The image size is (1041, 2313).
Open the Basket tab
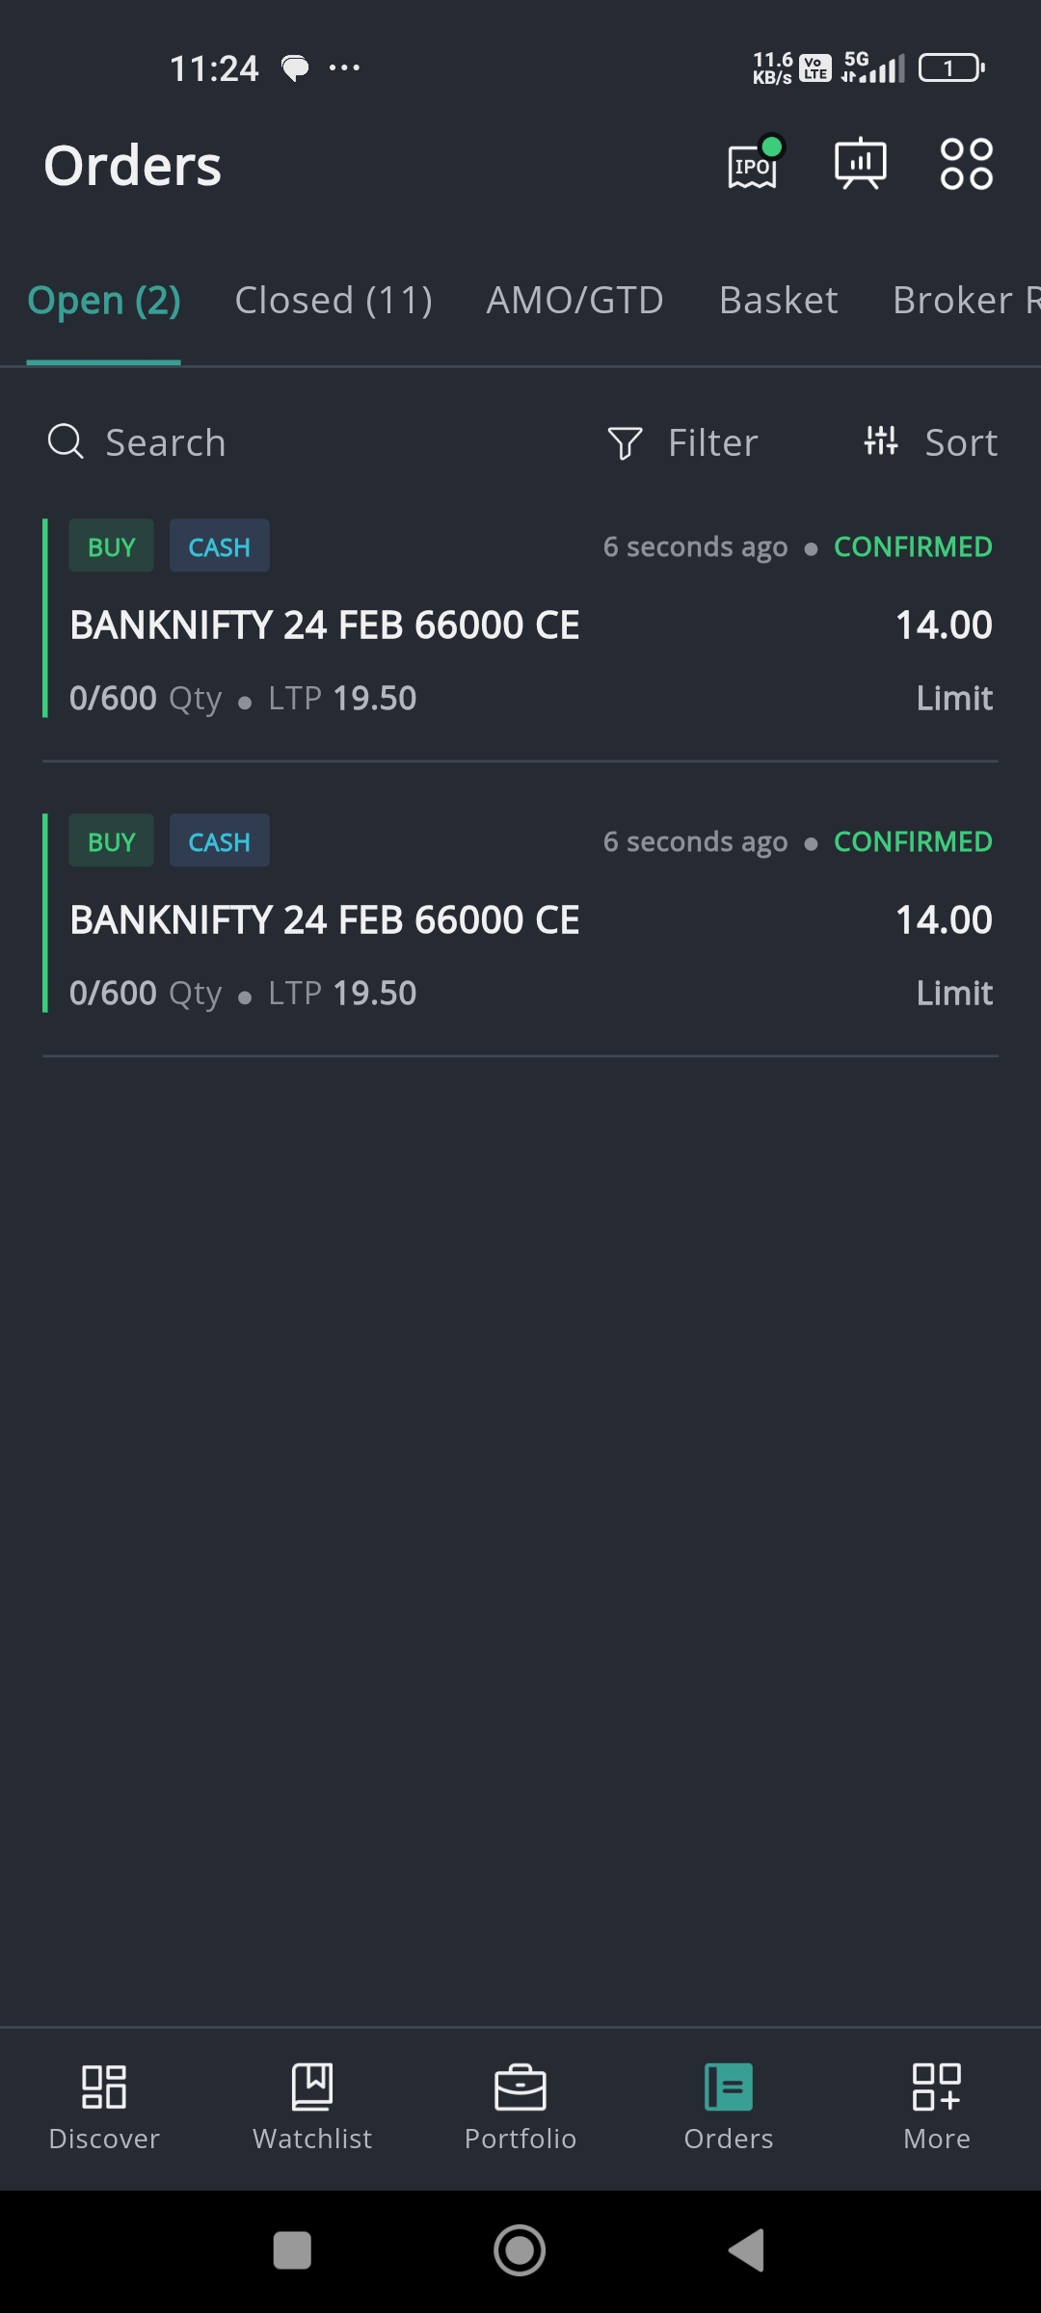(x=779, y=301)
